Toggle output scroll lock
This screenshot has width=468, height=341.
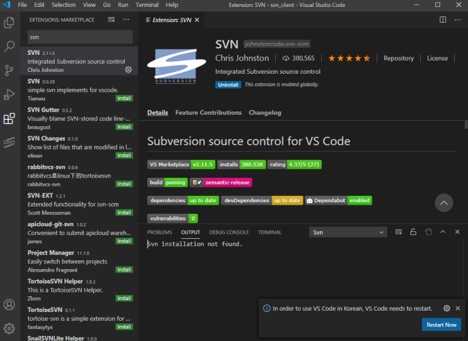413,232
